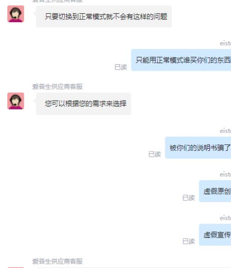
Task: Click 已读 status beside 被你们的说明书骗了
Action: click(155, 154)
